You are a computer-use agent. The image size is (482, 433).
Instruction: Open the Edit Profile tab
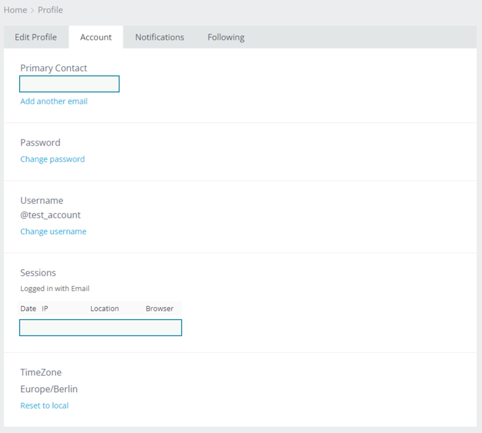[36, 37]
